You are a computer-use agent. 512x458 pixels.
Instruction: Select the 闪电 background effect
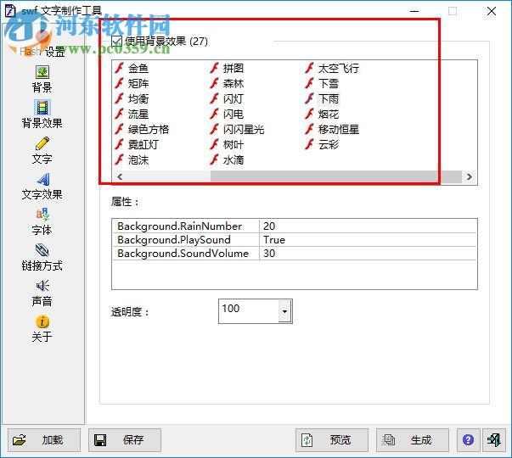(x=227, y=114)
